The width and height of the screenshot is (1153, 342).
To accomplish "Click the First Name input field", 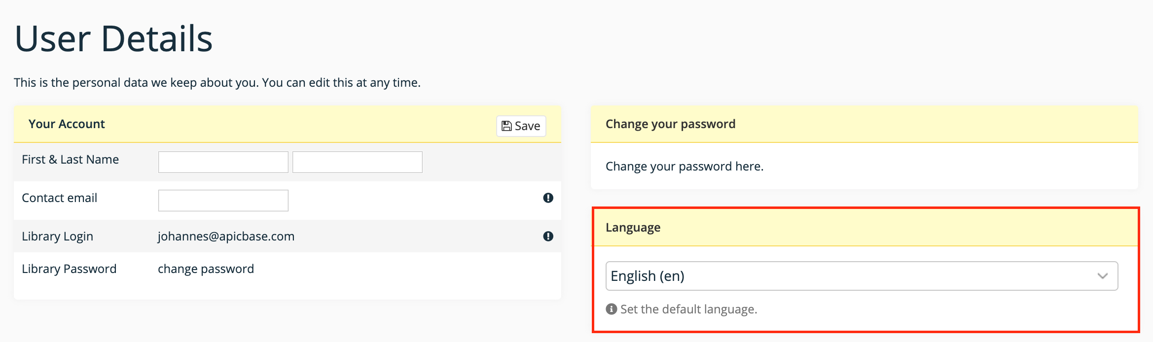I will 223,162.
